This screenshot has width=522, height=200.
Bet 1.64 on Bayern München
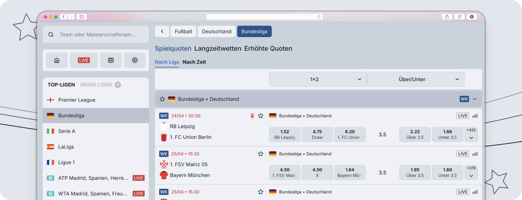click(x=350, y=172)
